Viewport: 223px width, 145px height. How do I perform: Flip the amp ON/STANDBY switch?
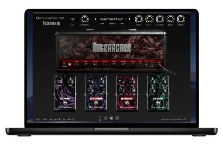[64, 64]
